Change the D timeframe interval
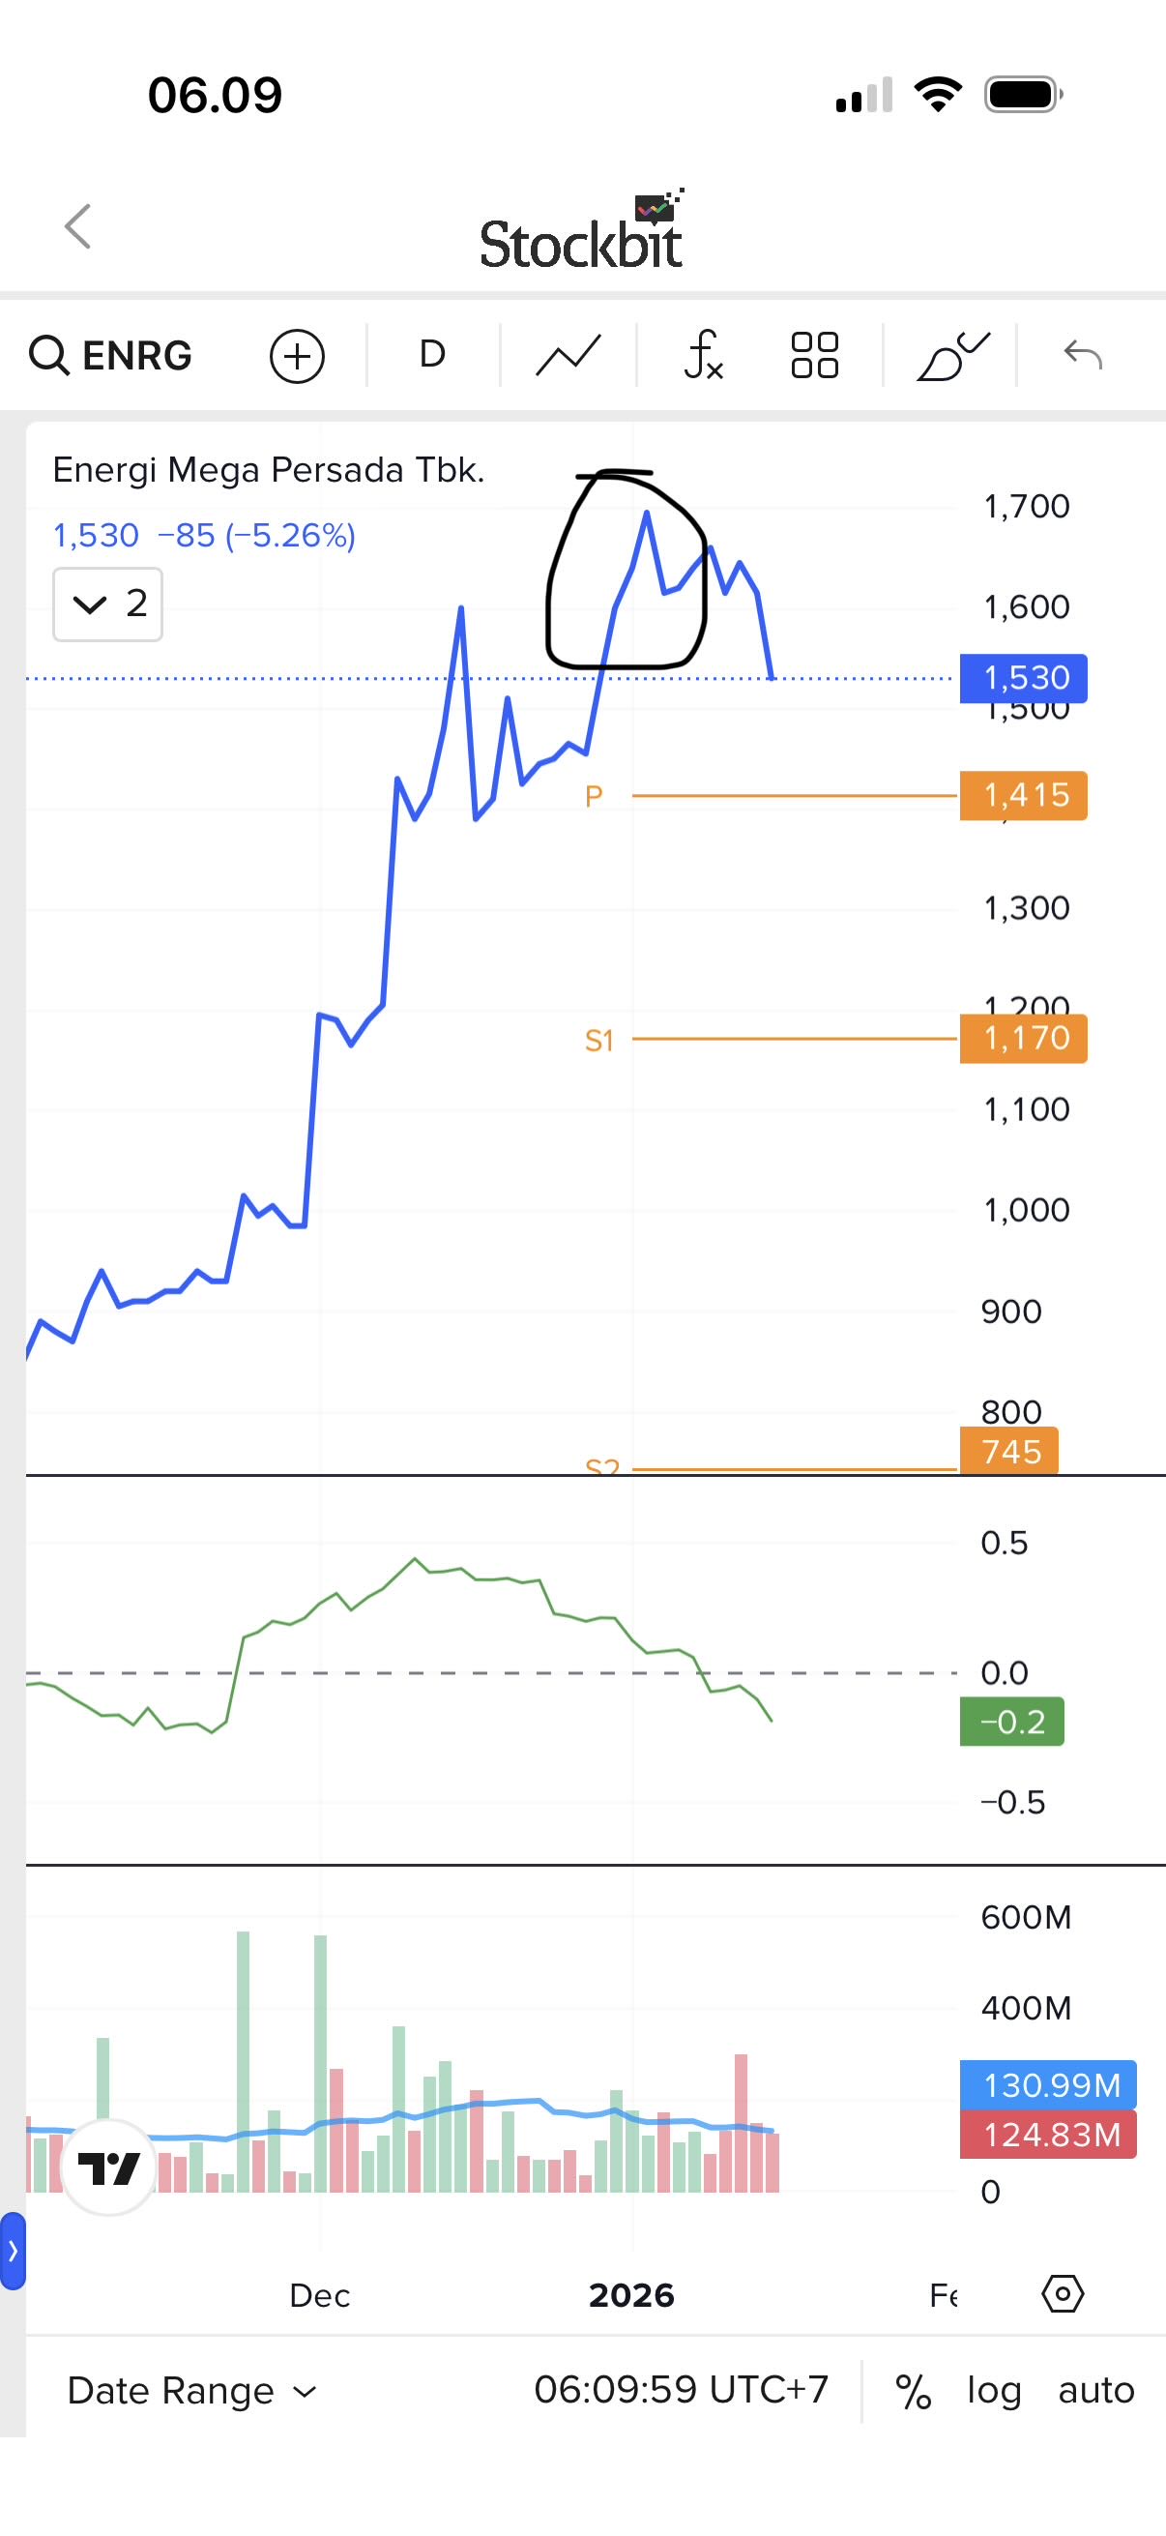This screenshot has width=1166, height=2536. [432, 354]
